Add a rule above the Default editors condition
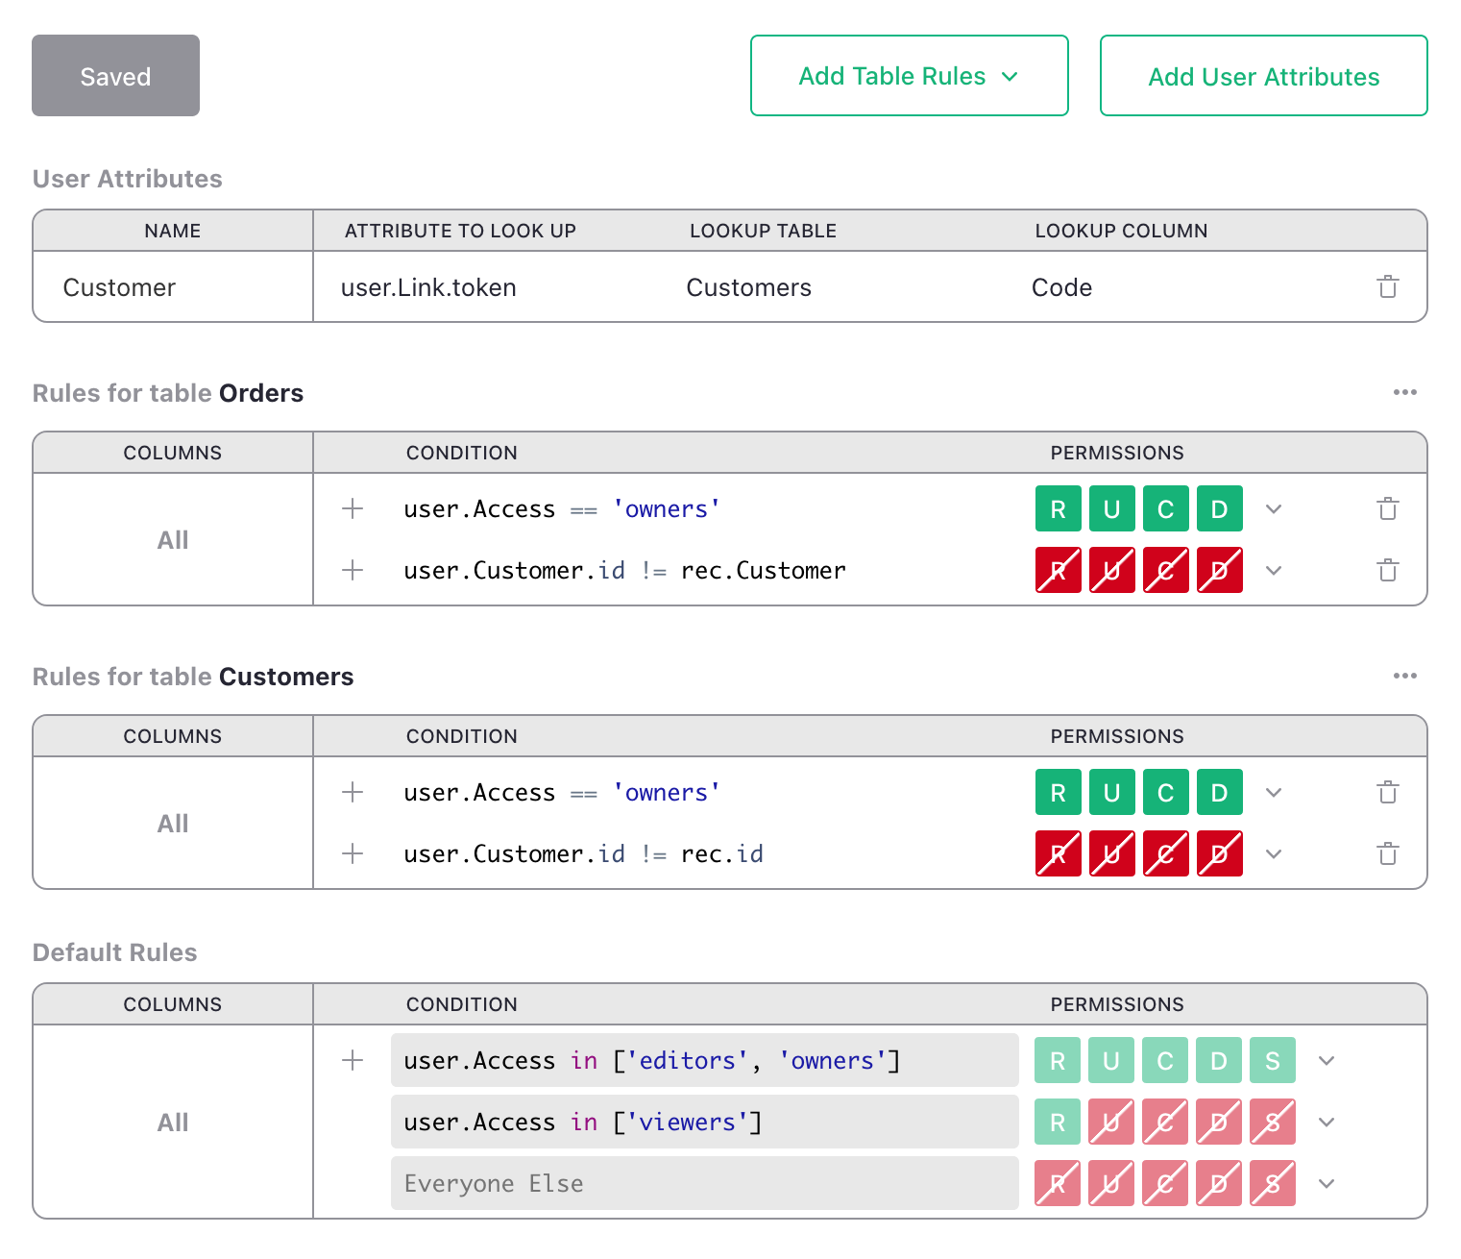Viewport: 1461px width, 1259px height. pyautogui.click(x=353, y=1061)
